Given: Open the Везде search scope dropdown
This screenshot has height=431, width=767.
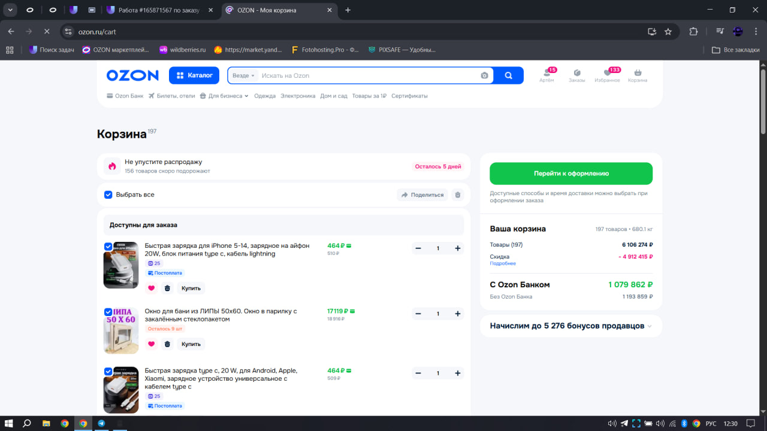Looking at the screenshot, I should click(243, 75).
